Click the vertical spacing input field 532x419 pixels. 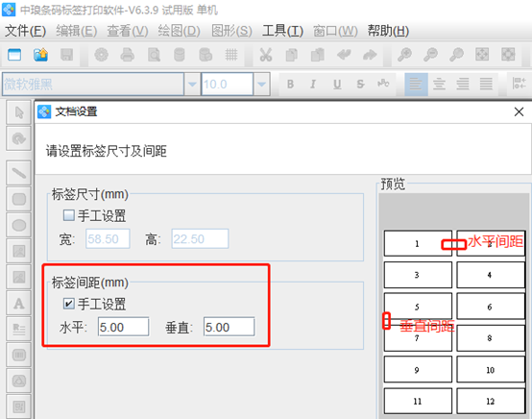(229, 327)
